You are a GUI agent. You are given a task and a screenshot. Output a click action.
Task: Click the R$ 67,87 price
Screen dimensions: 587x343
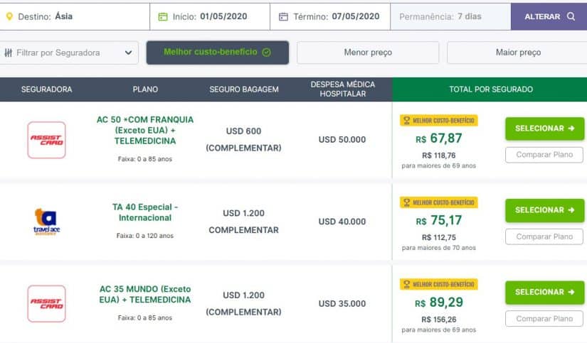(x=439, y=138)
